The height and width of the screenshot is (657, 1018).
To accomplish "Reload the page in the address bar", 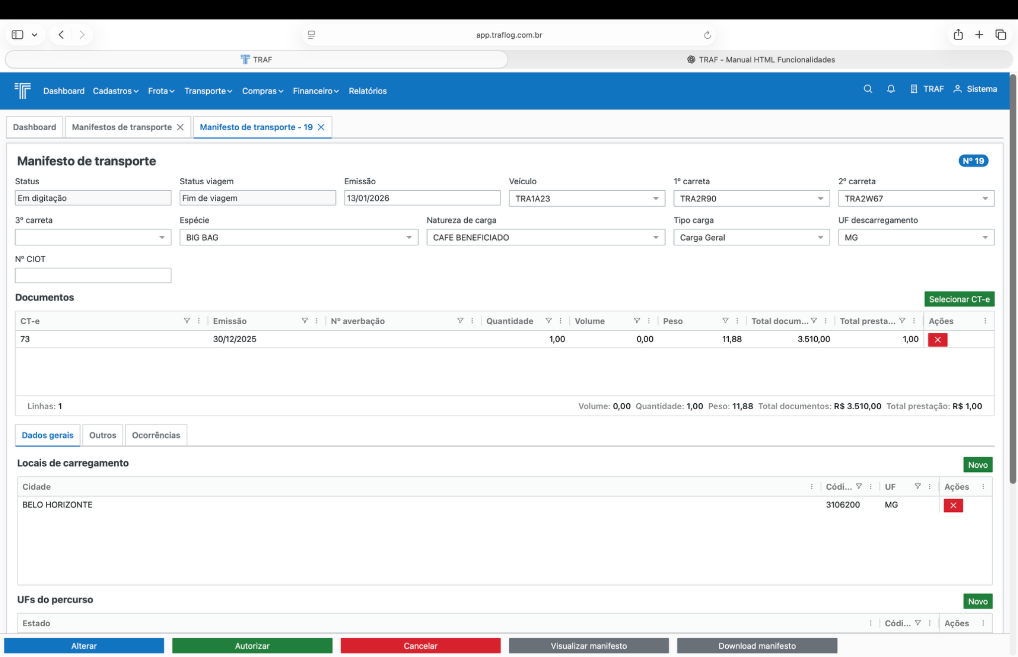I will point(707,35).
